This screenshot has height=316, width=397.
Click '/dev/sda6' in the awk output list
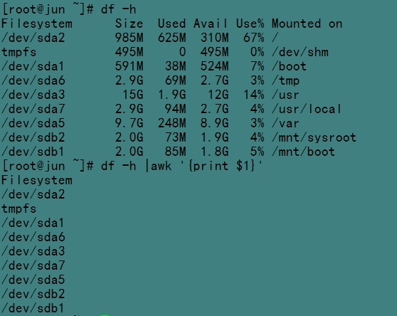click(x=33, y=237)
